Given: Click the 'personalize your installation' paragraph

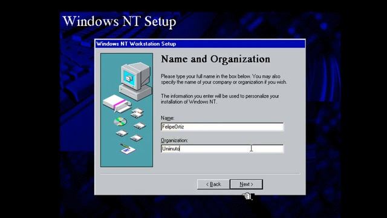Looking at the screenshot, I should point(220,99).
